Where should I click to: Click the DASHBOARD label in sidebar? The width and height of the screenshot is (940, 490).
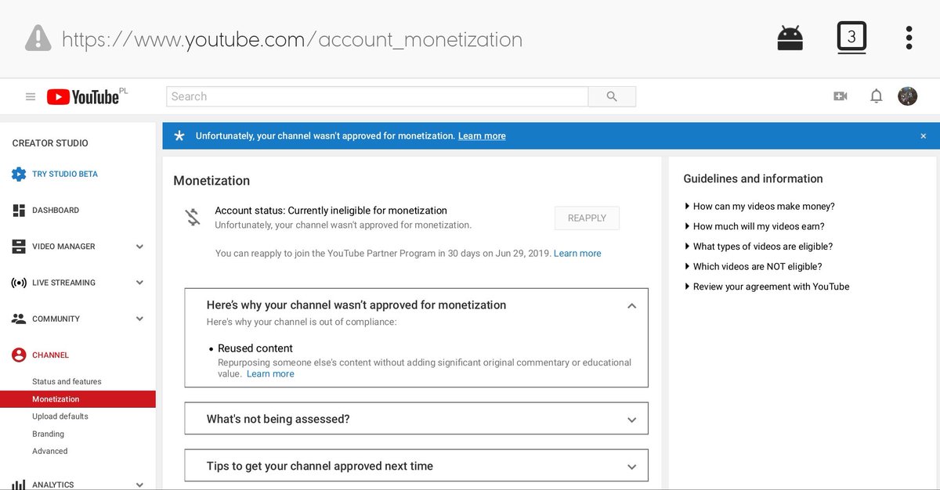point(56,211)
